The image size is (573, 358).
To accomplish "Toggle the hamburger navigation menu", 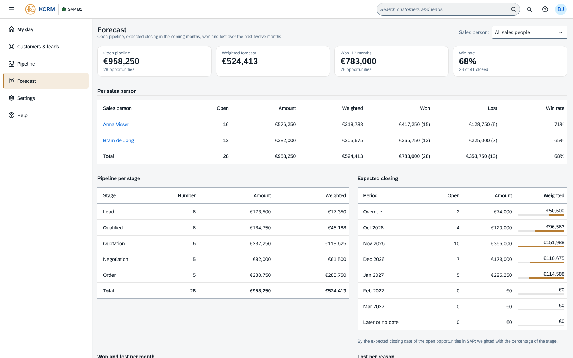I will point(11,9).
